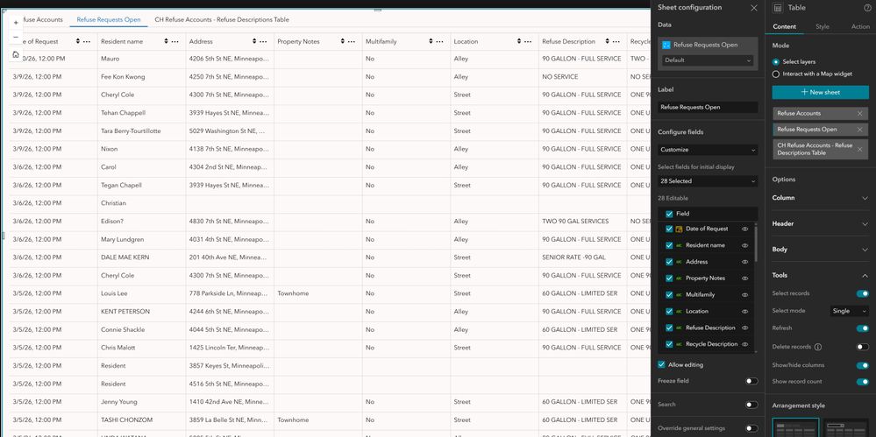Click the Label input field
876x437 pixels.
click(x=708, y=107)
